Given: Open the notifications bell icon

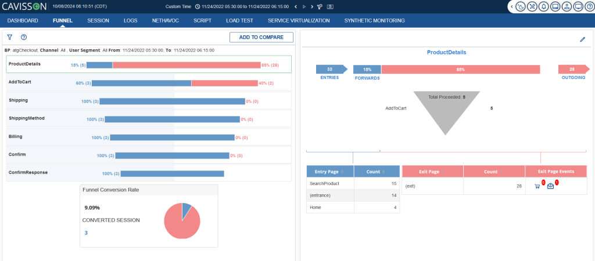Looking at the screenshot, I should point(543,7).
